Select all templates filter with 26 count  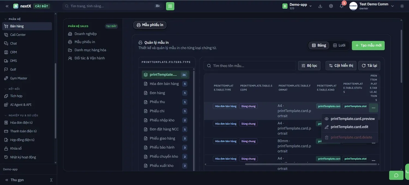tap(166, 75)
